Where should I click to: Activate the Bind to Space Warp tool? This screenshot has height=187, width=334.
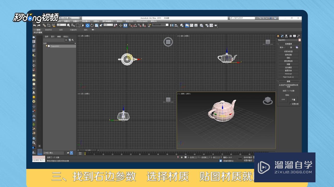[53, 25]
